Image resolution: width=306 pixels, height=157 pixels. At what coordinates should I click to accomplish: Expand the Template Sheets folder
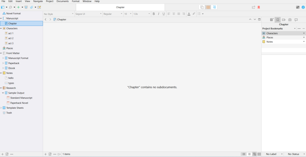click(1, 108)
